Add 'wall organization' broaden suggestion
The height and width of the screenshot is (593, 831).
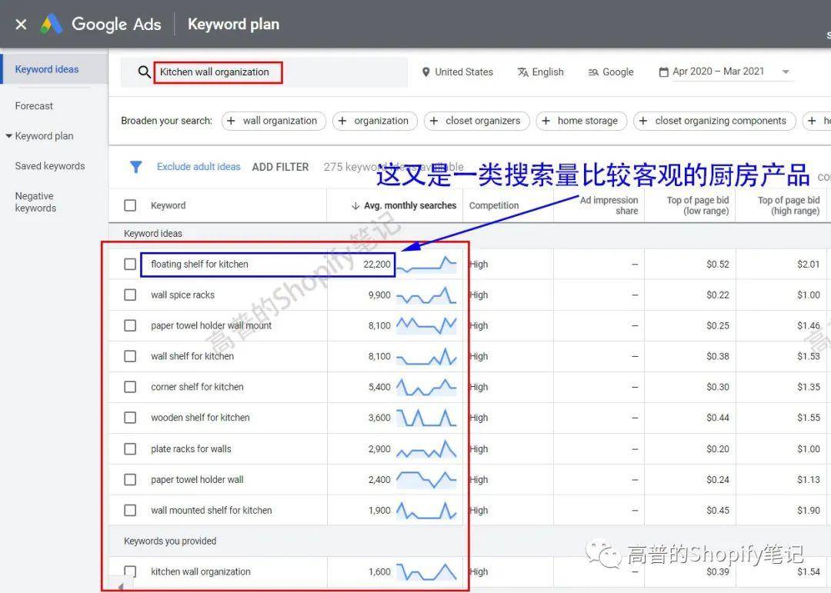273,121
